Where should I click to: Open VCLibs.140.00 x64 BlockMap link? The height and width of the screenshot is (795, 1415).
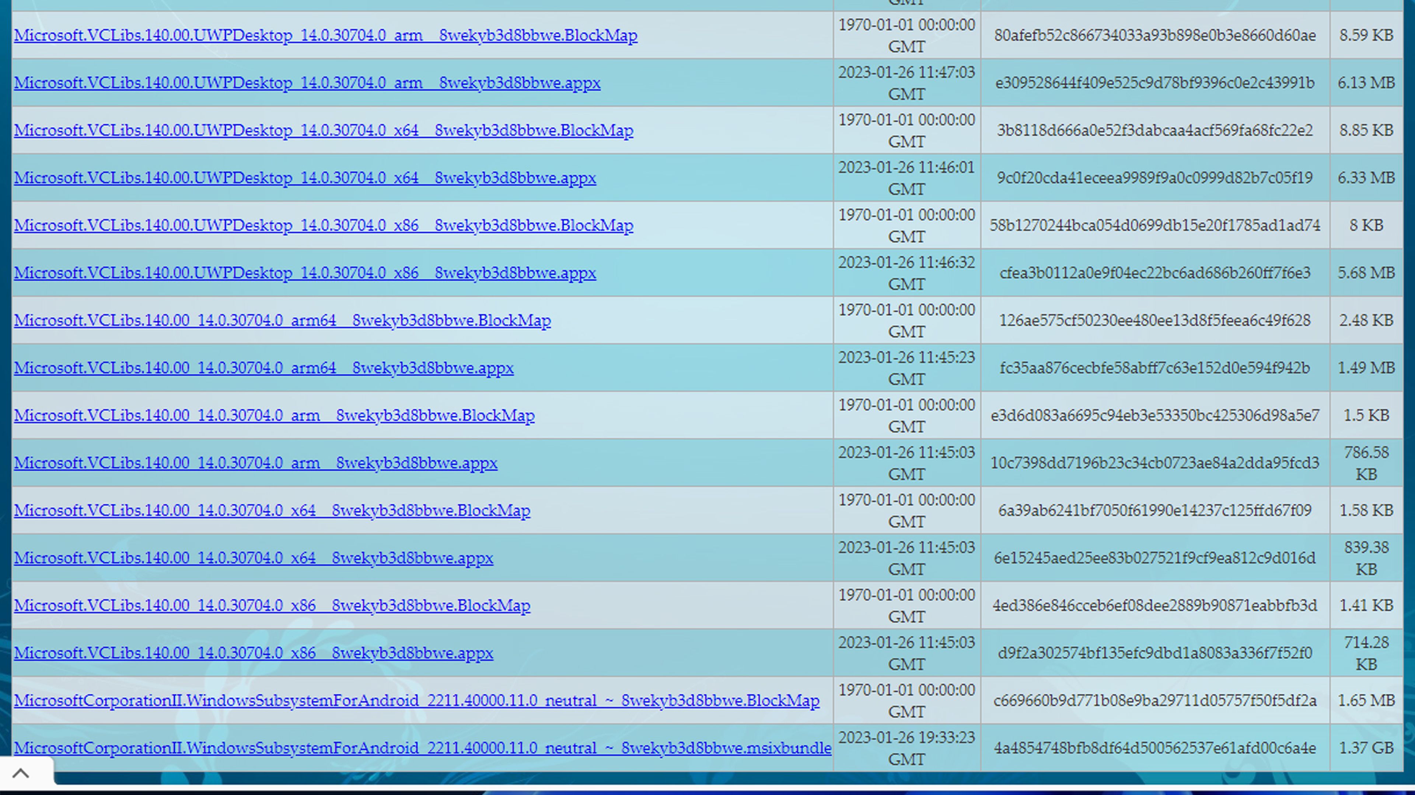pos(272,511)
